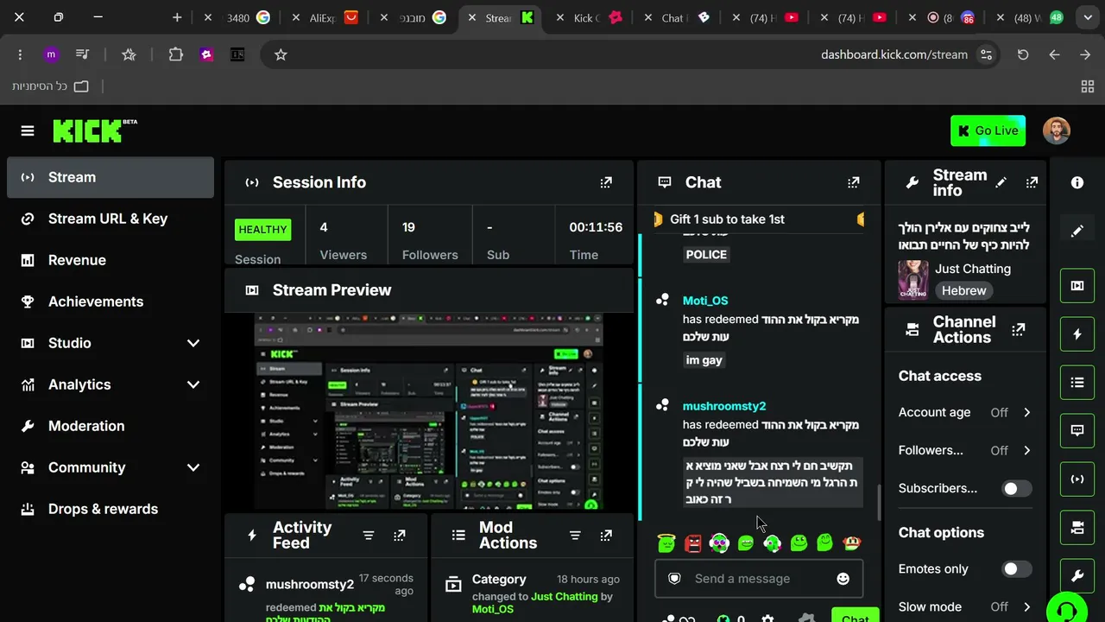1105x622 pixels.
Task: Open Stream URL & Key page
Action: [110, 219]
